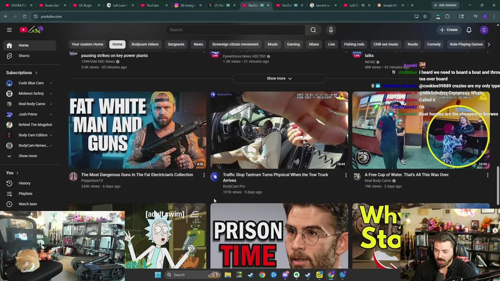Screen dimensions: 500x281
Task: Go to Home in the sidebar
Action: pos(29,45)
